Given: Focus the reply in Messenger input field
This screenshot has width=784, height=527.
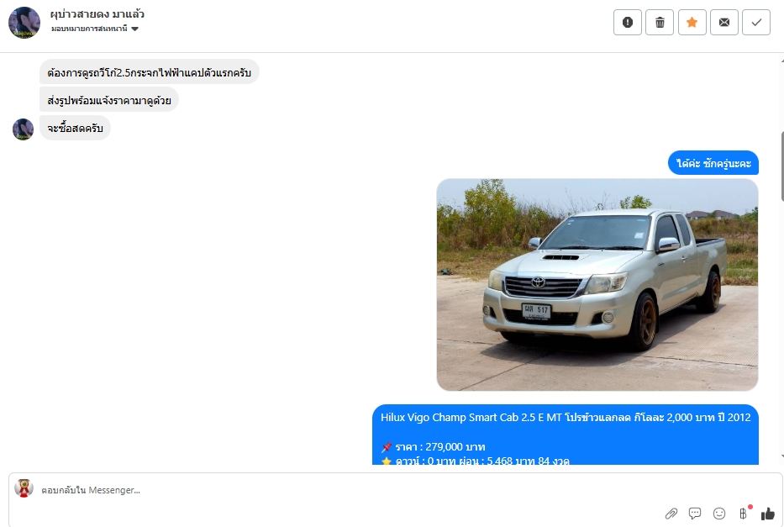Looking at the screenshot, I should tap(340, 490).
